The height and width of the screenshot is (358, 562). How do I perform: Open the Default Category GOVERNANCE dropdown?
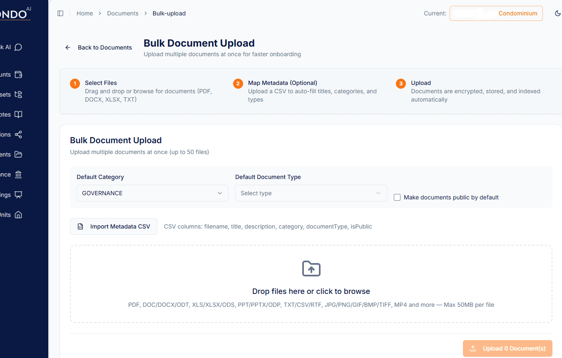click(152, 193)
